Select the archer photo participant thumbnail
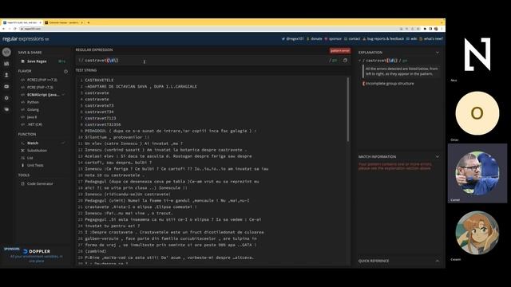This screenshot has height=287, width=511. click(477, 173)
